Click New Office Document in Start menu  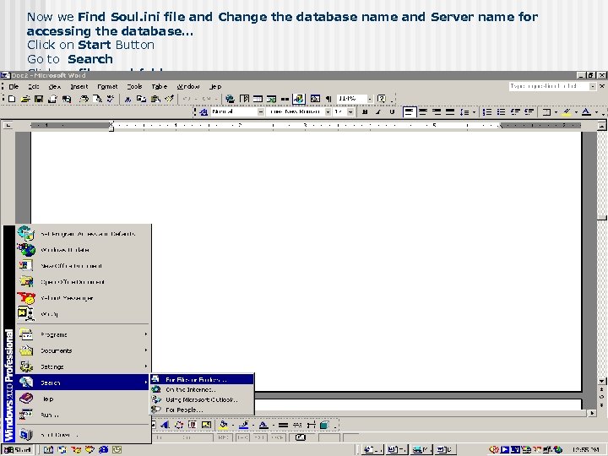click(x=83, y=266)
